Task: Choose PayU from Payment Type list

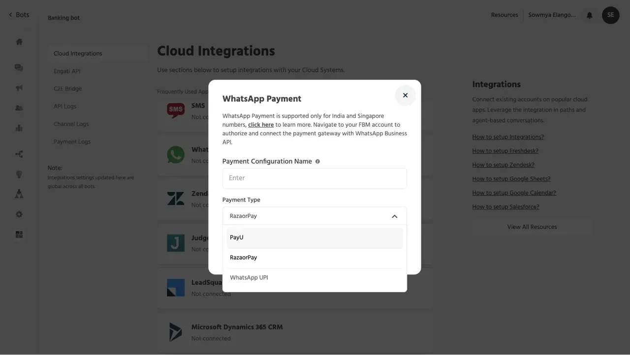Action: [x=315, y=238]
